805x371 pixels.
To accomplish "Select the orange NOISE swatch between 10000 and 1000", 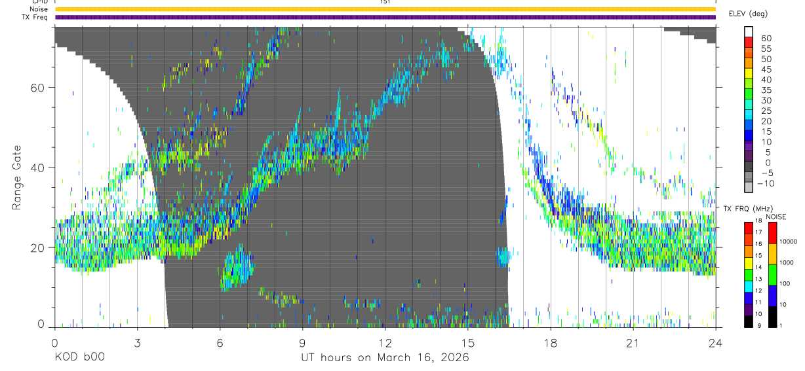I will [x=773, y=254].
